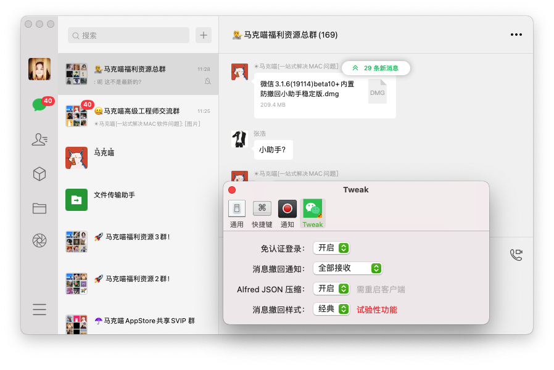
Task: Open the chat info three-dots menu
Action: (x=516, y=35)
